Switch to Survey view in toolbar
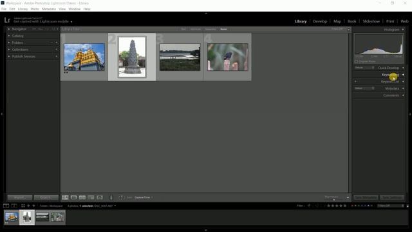Image resolution: width=412 pixels, height=232 pixels. tap(91, 197)
